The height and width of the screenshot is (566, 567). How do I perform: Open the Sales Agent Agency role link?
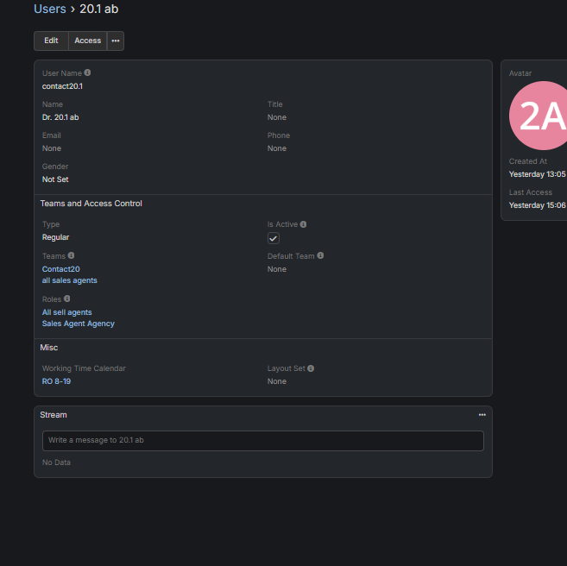pyautogui.click(x=79, y=324)
